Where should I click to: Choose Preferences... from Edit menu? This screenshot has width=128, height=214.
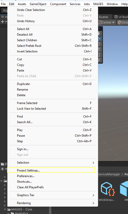pos(53,176)
